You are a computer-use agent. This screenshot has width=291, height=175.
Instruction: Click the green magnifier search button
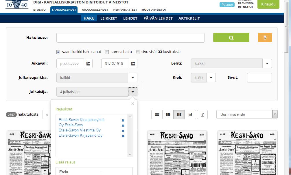[x=231, y=37]
